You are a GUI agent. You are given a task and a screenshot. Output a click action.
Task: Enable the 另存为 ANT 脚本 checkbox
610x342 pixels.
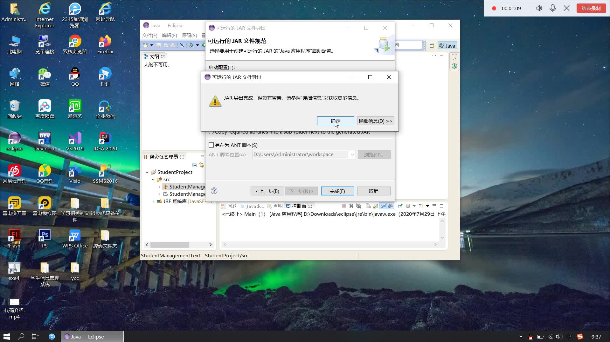click(x=211, y=145)
